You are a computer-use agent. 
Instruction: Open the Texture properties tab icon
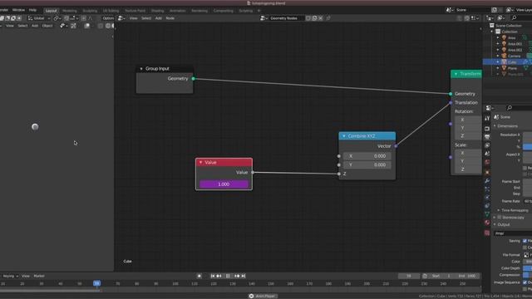487,233
